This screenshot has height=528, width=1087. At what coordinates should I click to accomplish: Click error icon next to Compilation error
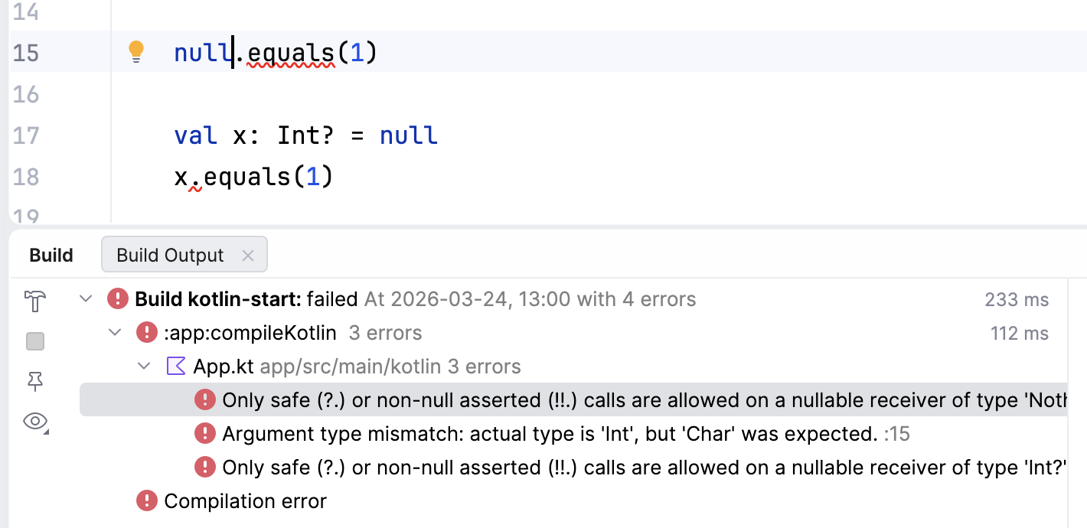147,501
